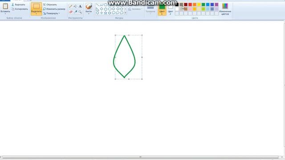Choose the Six-point star shape
The image size is (285, 160).
tap(110, 13)
